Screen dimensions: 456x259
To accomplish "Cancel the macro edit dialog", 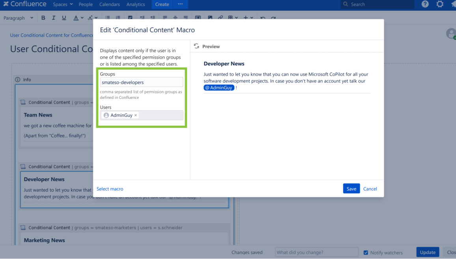I will click(x=370, y=189).
